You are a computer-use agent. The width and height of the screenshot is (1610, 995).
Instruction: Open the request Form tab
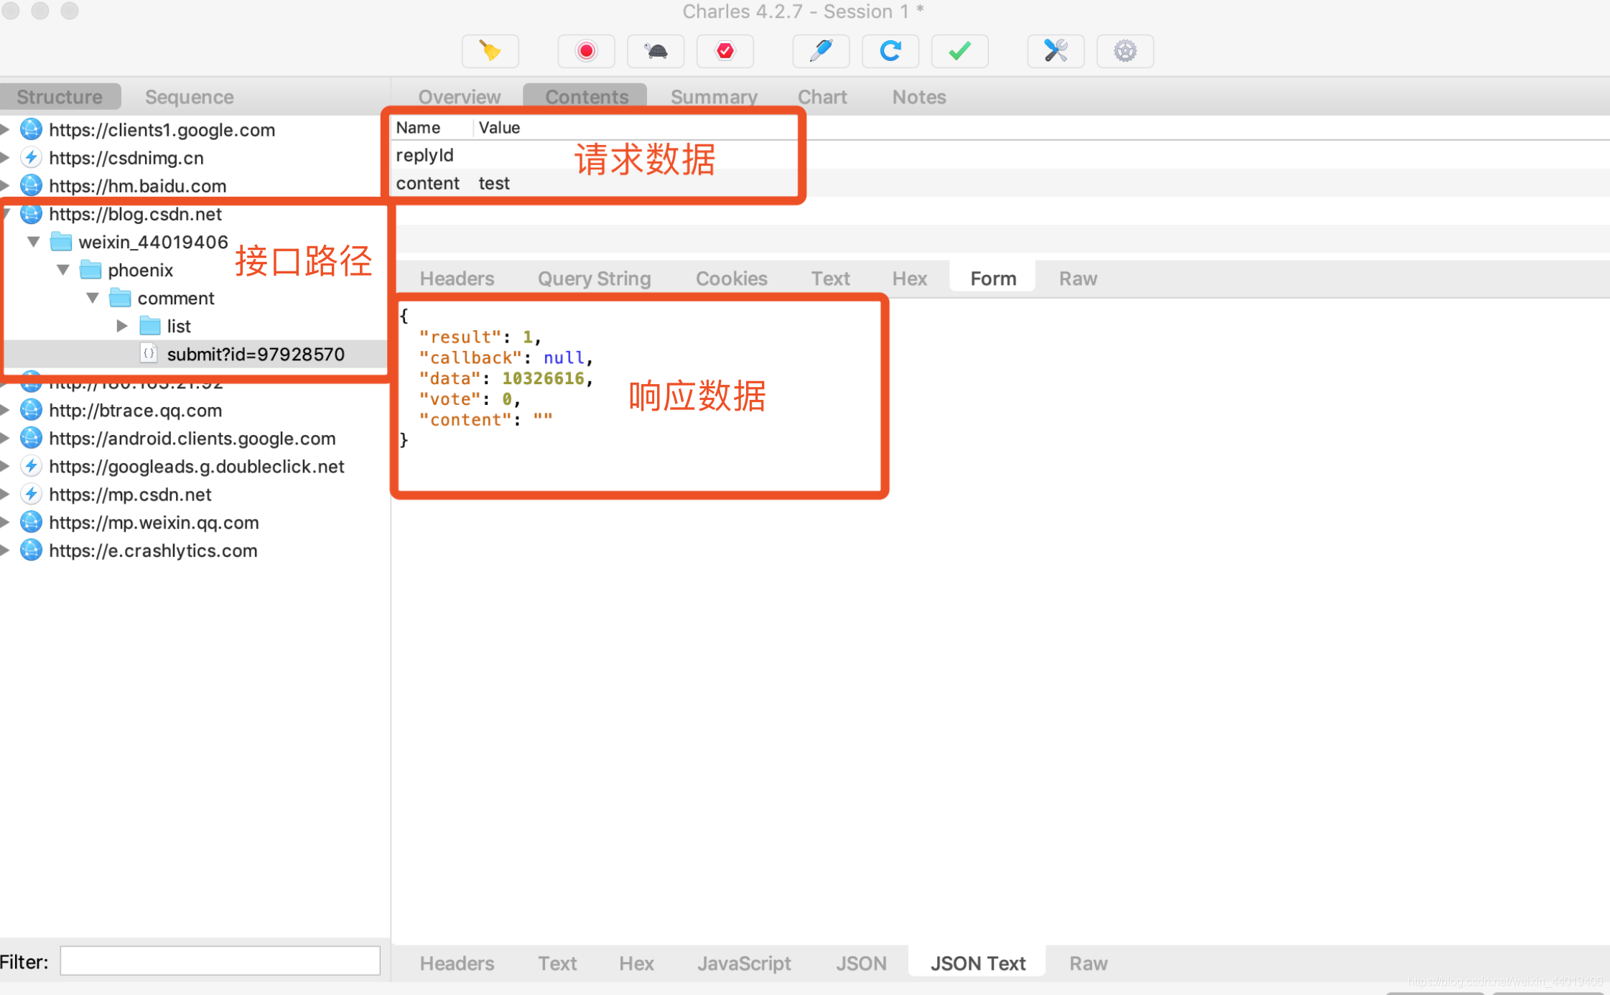click(x=993, y=279)
